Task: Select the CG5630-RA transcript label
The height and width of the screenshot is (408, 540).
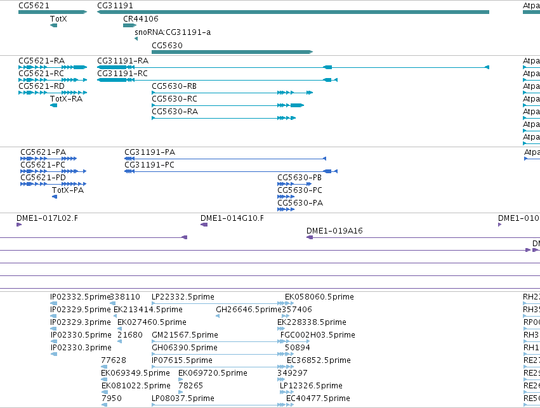Action: tap(175, 112)
